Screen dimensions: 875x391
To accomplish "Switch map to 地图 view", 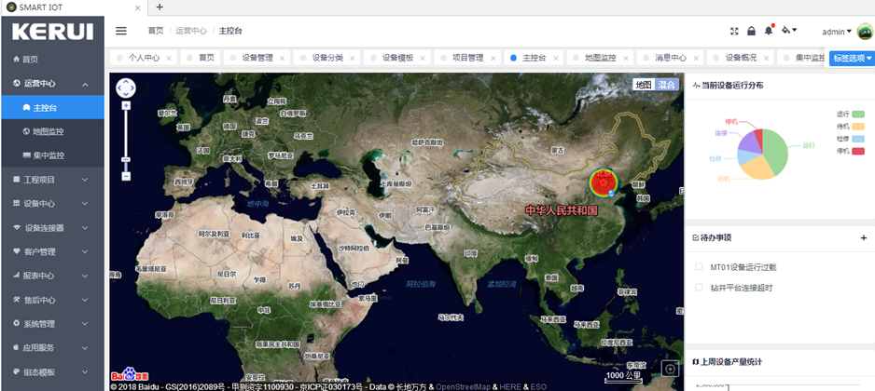I will tap(643, 85).
